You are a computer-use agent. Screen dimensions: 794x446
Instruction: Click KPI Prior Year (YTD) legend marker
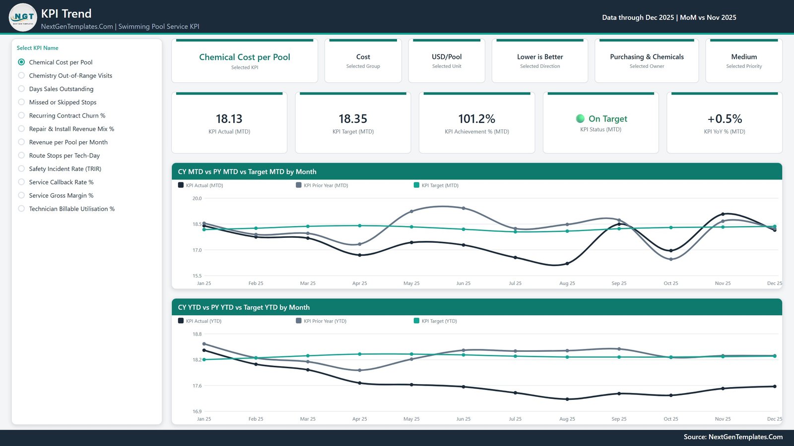pos(299,321)
